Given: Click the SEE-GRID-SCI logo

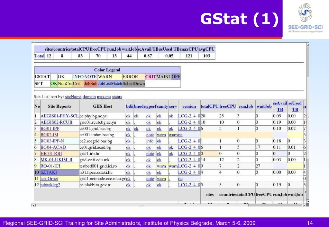Looking at the screenshot, I should (x=306, y=18).
